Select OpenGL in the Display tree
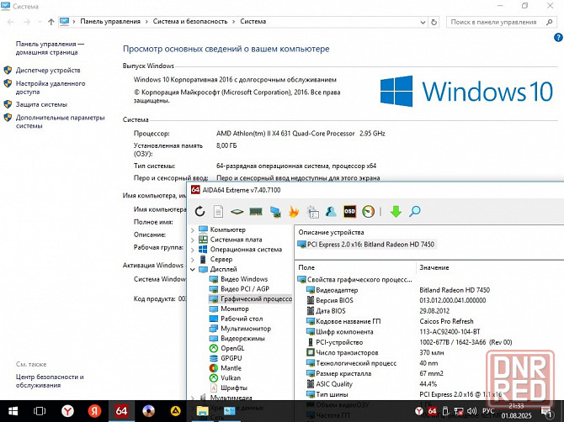Image resolution: width=564 pixels, height=422 pixels. tap(232, 348)
